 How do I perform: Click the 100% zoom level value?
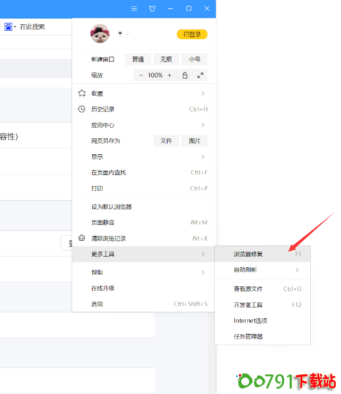[155, 75]
